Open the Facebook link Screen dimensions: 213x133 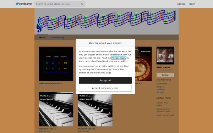160,90
